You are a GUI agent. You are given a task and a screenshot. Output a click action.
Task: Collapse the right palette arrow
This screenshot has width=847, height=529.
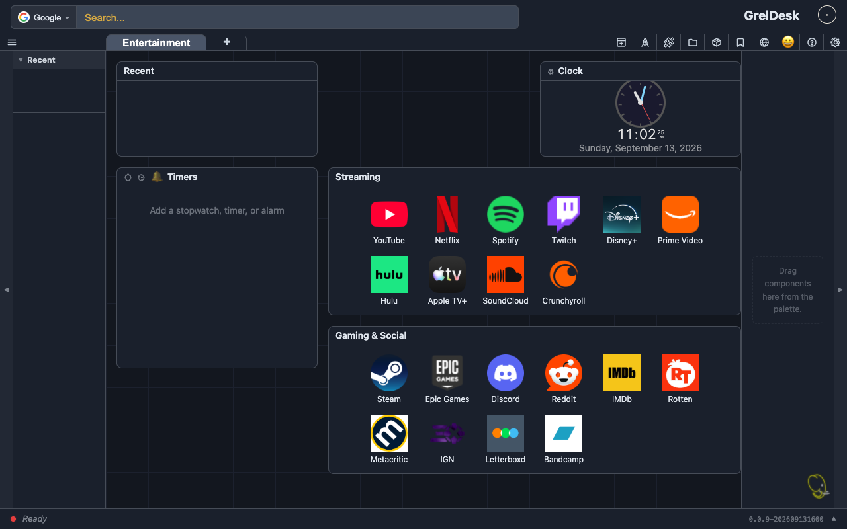pyautogui.click(x=840, y=290)
